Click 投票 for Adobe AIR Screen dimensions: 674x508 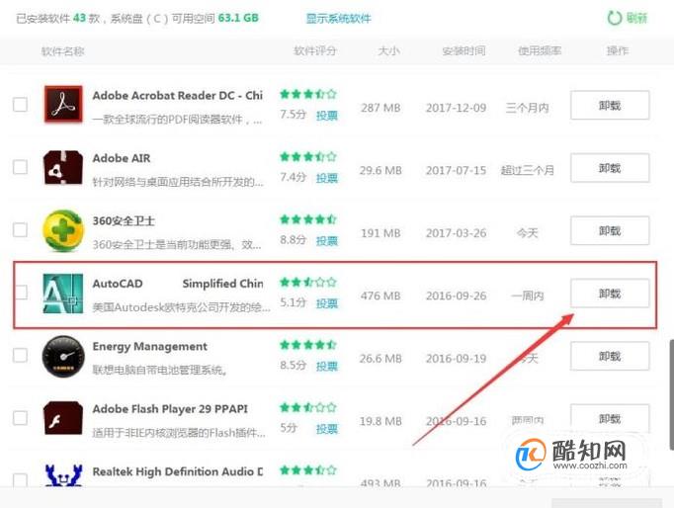click(x=327, y=178)
